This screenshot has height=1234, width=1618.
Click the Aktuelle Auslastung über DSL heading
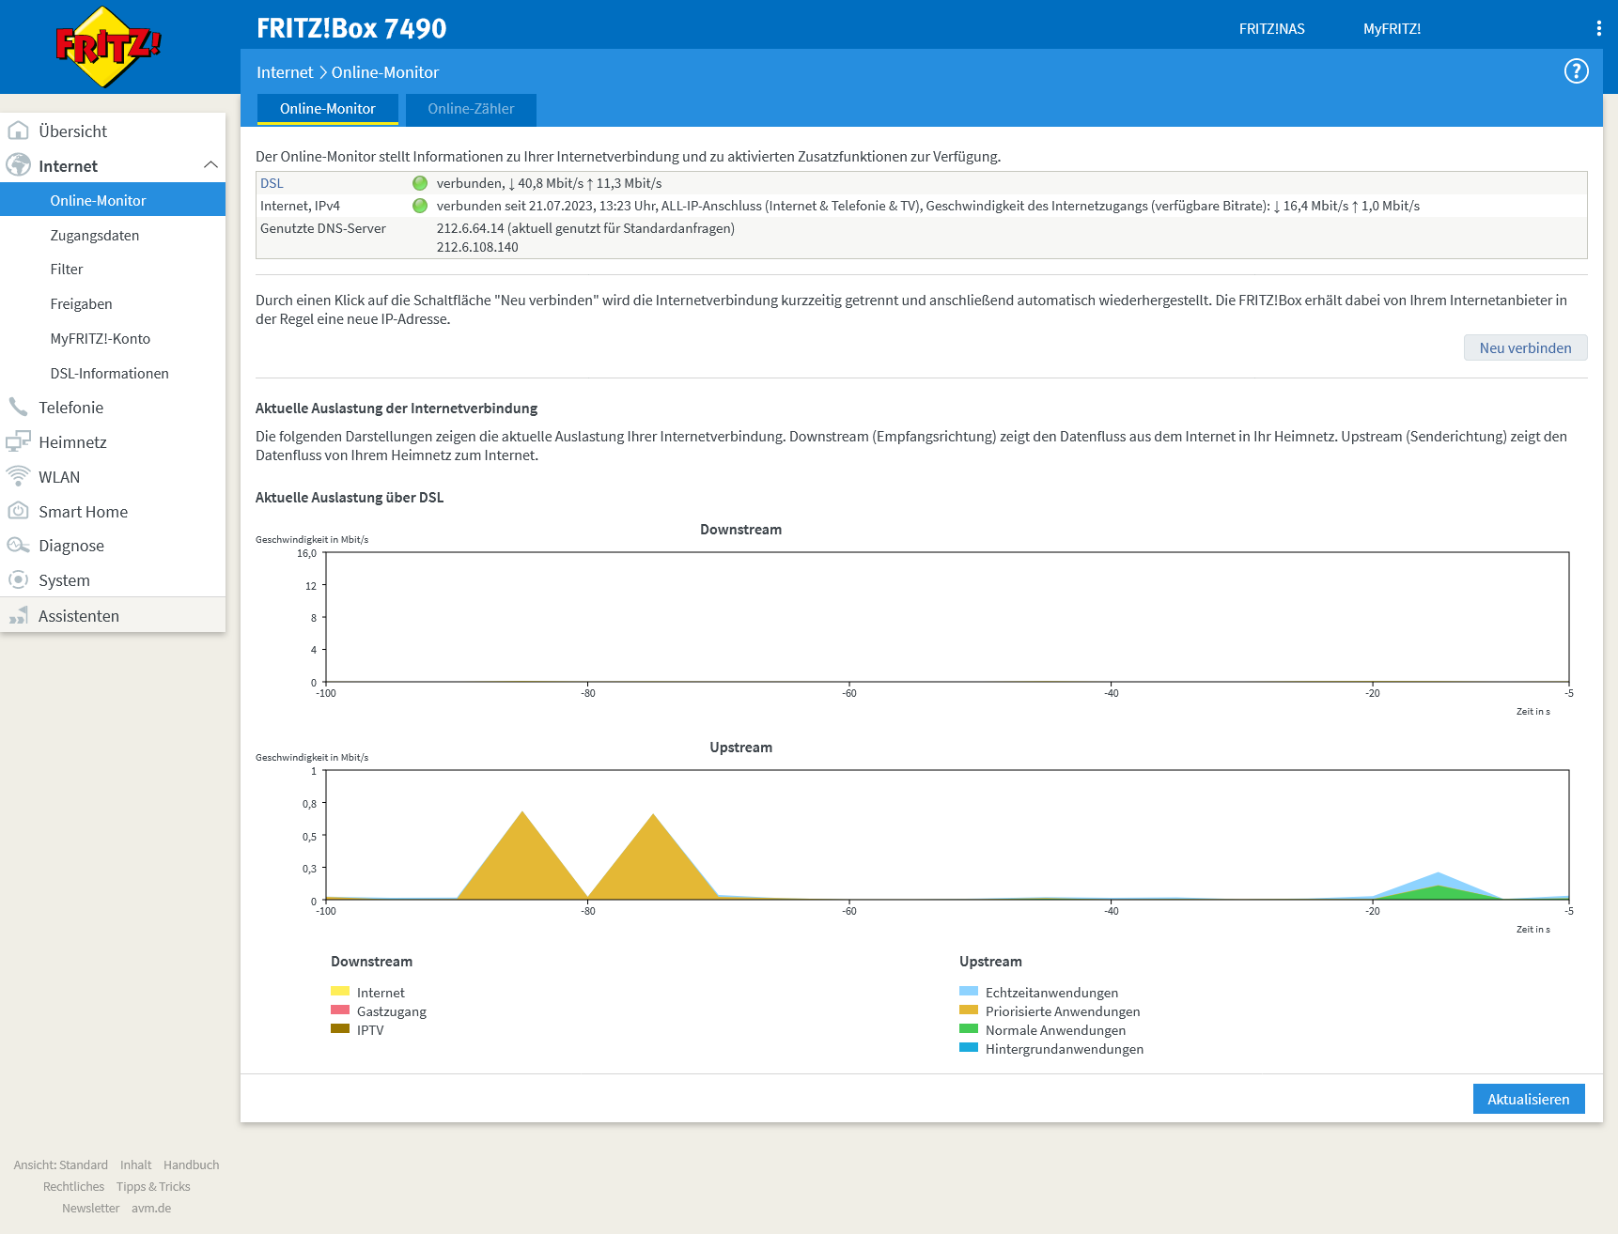350,498
